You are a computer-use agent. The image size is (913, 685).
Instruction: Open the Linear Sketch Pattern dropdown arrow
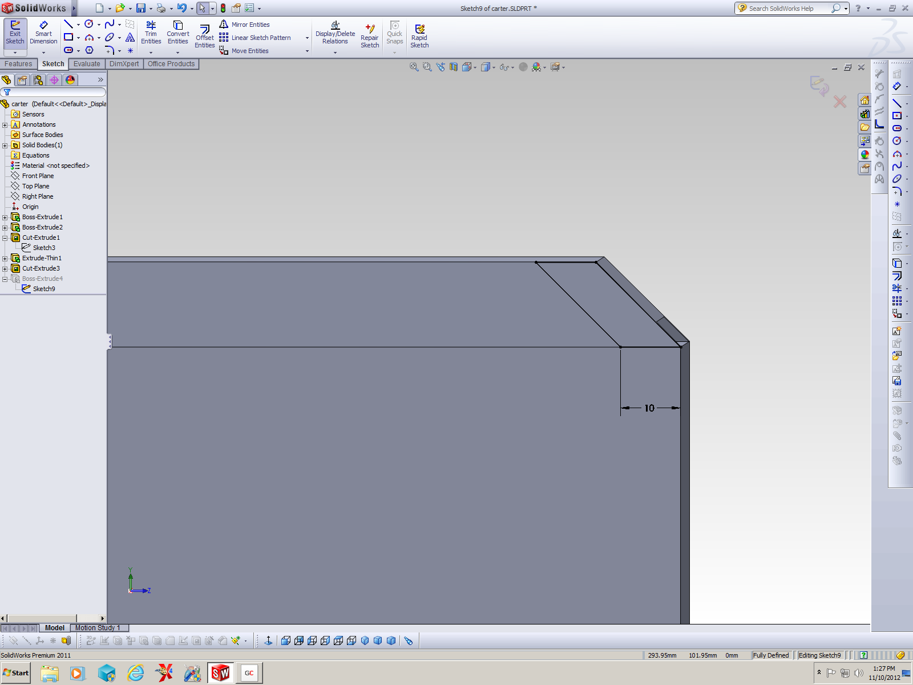[x=307, y=38]
